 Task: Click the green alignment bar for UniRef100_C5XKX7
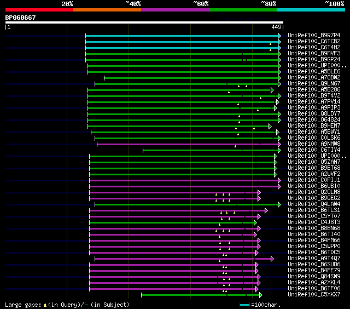(x=200, y=295)
